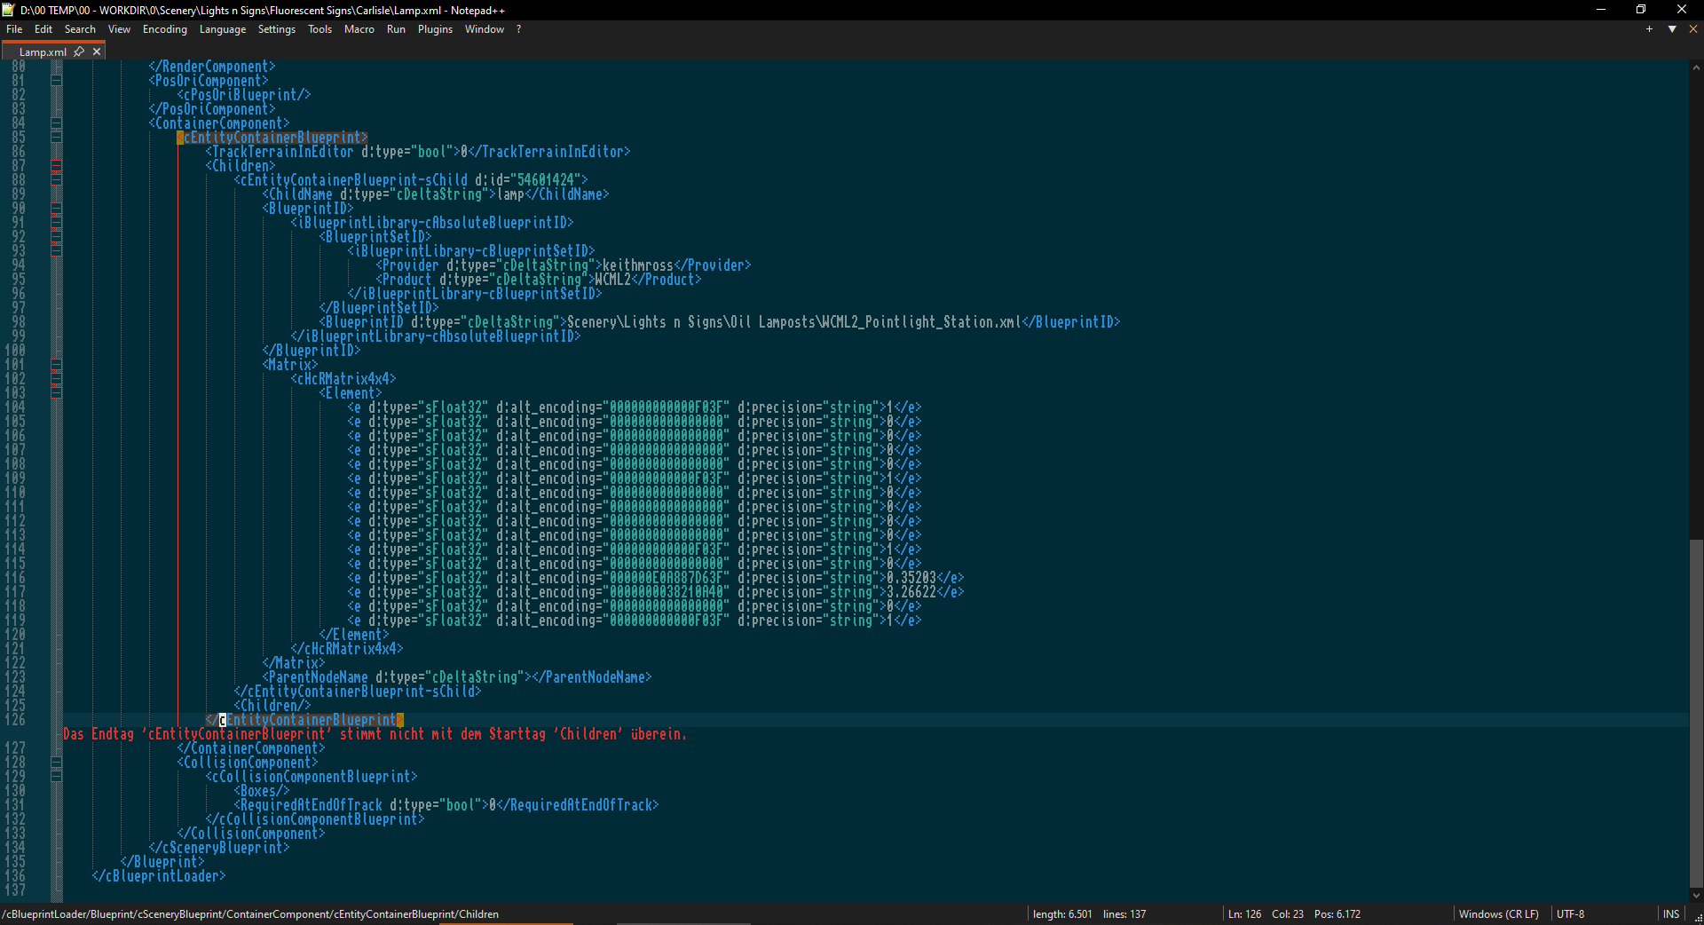Image resolution: width=1704 pixels, height=925 pixels.
Task: Collapse cBlueprintSetID fold at line 93
Action: coord(57,251)
